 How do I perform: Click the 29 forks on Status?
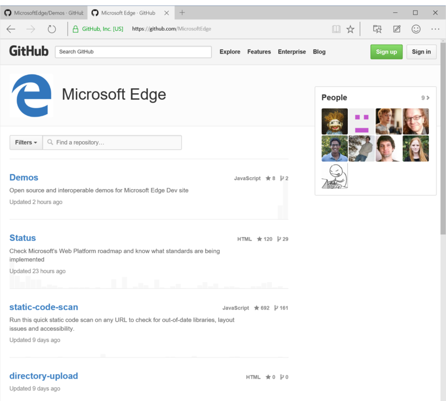tap(283, 239)
